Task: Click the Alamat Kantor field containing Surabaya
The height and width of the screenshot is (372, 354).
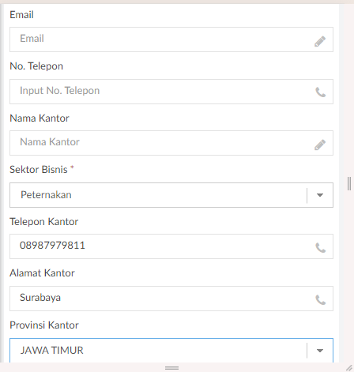Action: (x=171, y=299)
